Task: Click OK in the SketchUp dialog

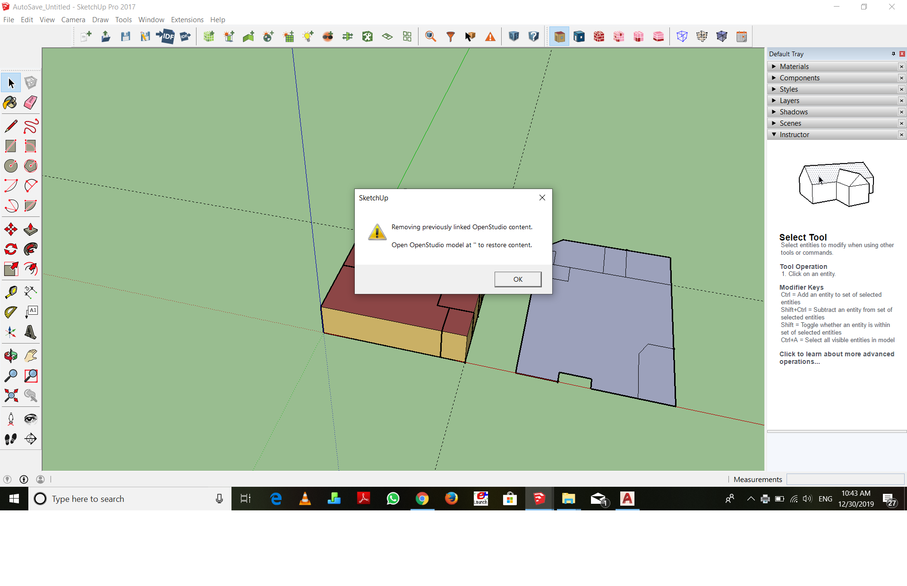Action: pos(518,279)
